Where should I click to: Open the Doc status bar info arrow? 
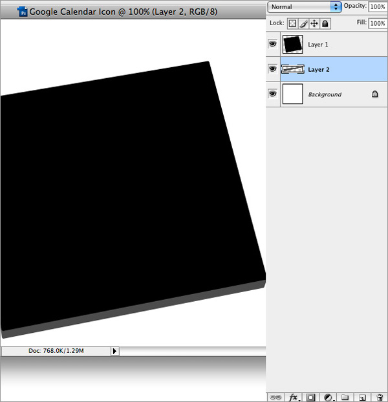point(114,351)
